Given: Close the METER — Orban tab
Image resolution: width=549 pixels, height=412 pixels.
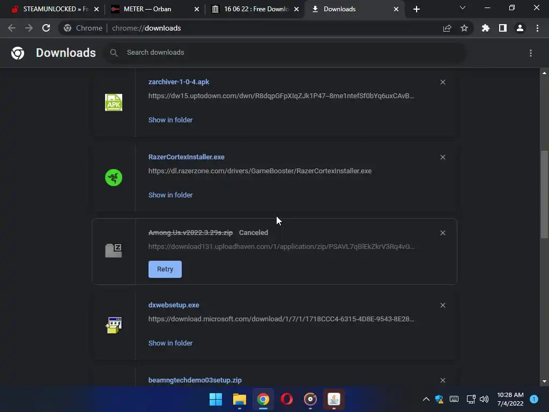Looking at the screenshot, I should 197,9.
